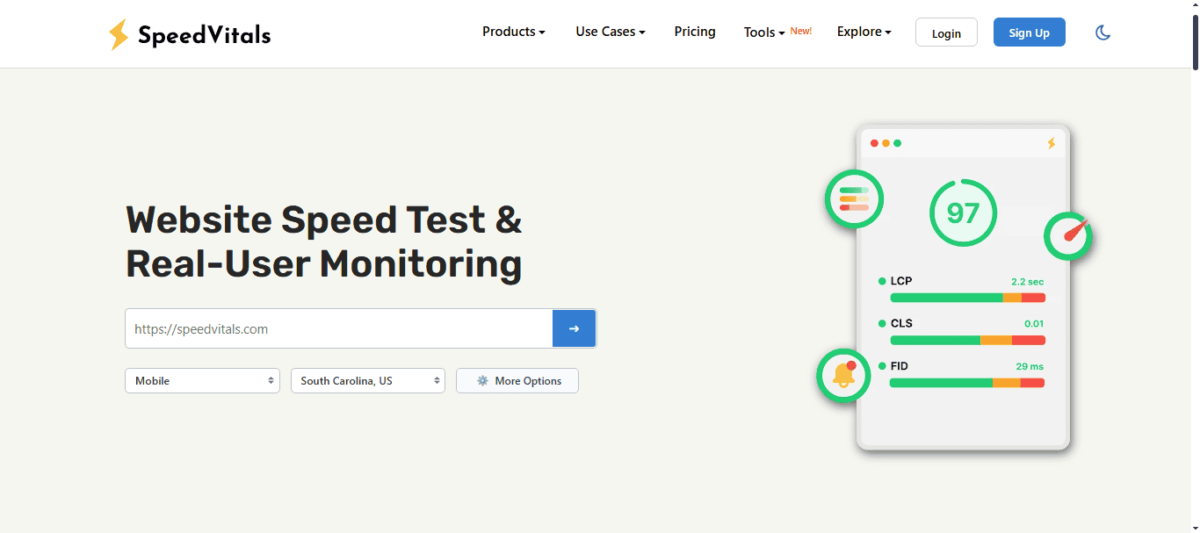Open the Explore menu
1200x533 pixels.
(x=864, y=32)
